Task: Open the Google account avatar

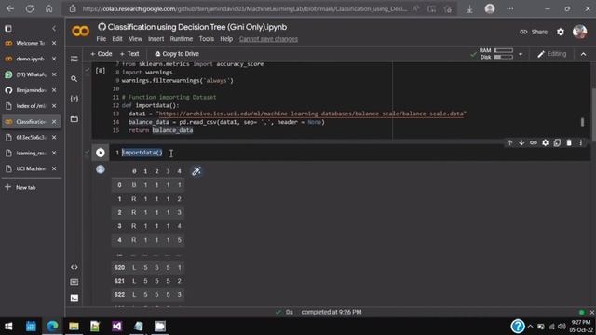Action: click(579, 32)
